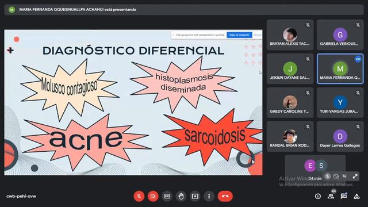The width and height of the screenshot is (368, 207).
Task: Click the 44 participant count badge
Action: (x=333, y=191)
